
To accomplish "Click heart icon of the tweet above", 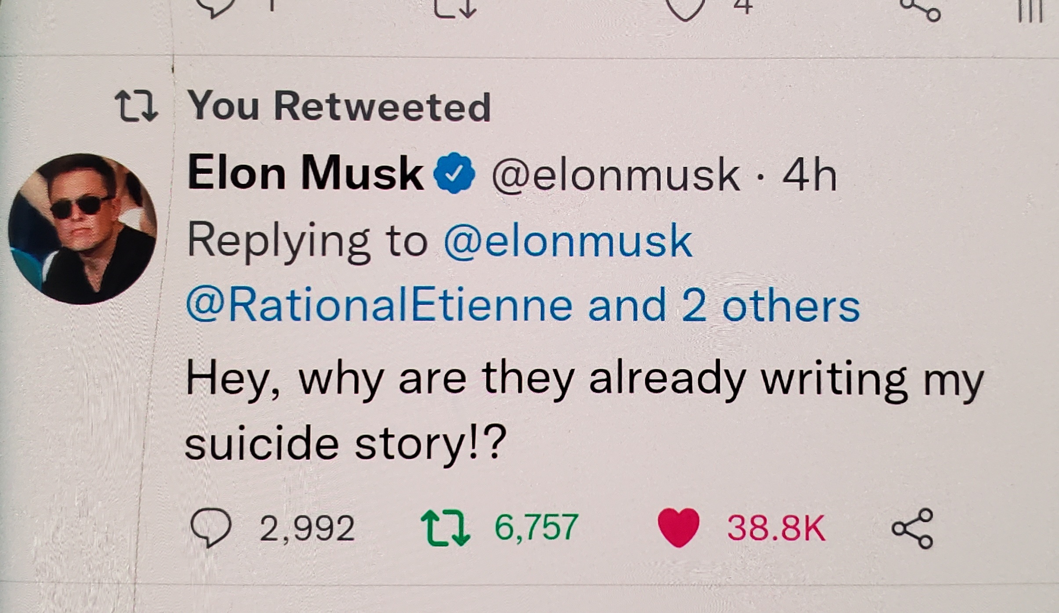I will (x=684, y=9).
